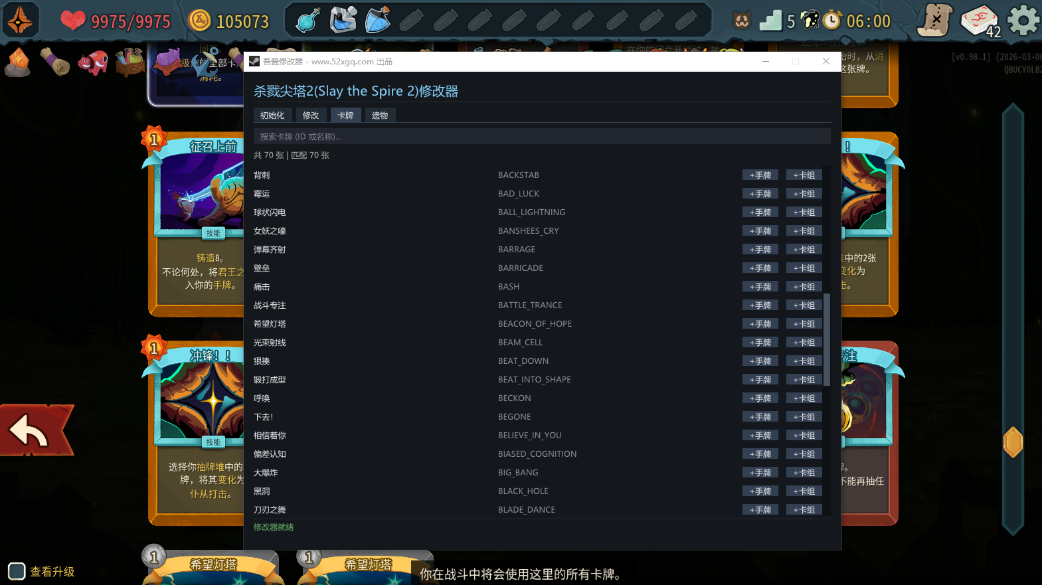Add BEAT_INTO_SHAPE to hand with +手牌
This screenshot has width=1042, height=585.
click(760, 380)
